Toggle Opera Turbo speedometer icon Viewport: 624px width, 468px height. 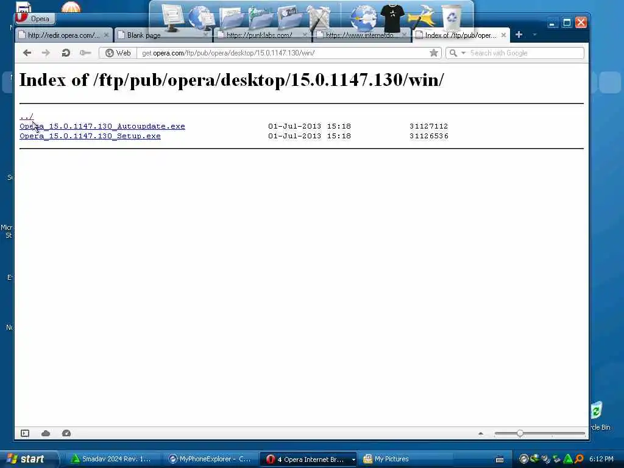66,433
